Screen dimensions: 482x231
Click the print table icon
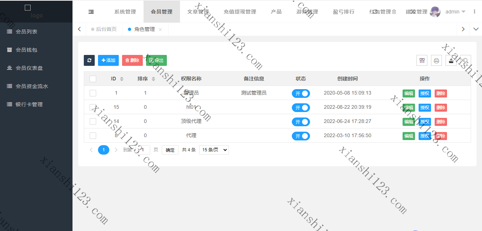(x=436, y=60)
